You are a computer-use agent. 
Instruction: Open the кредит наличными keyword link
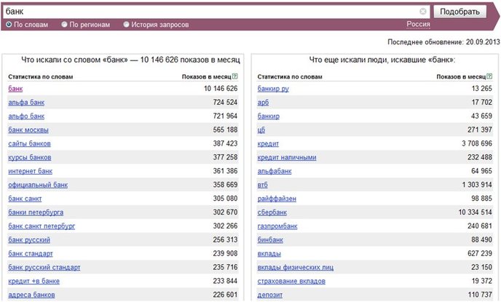coord(287,157)
